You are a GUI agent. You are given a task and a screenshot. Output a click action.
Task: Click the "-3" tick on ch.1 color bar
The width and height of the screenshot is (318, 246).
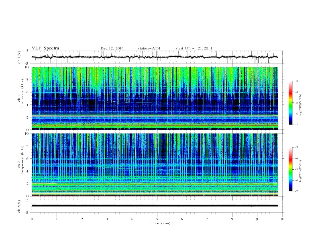pos(296,81)
